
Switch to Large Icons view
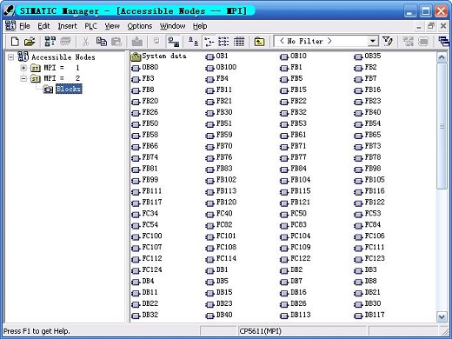[193, 42]
